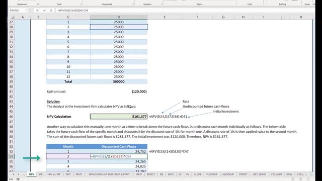This screenshot has height=181, width=322.
Task: Switch to the DB sheet tab
Action: (x=162, y=174)
